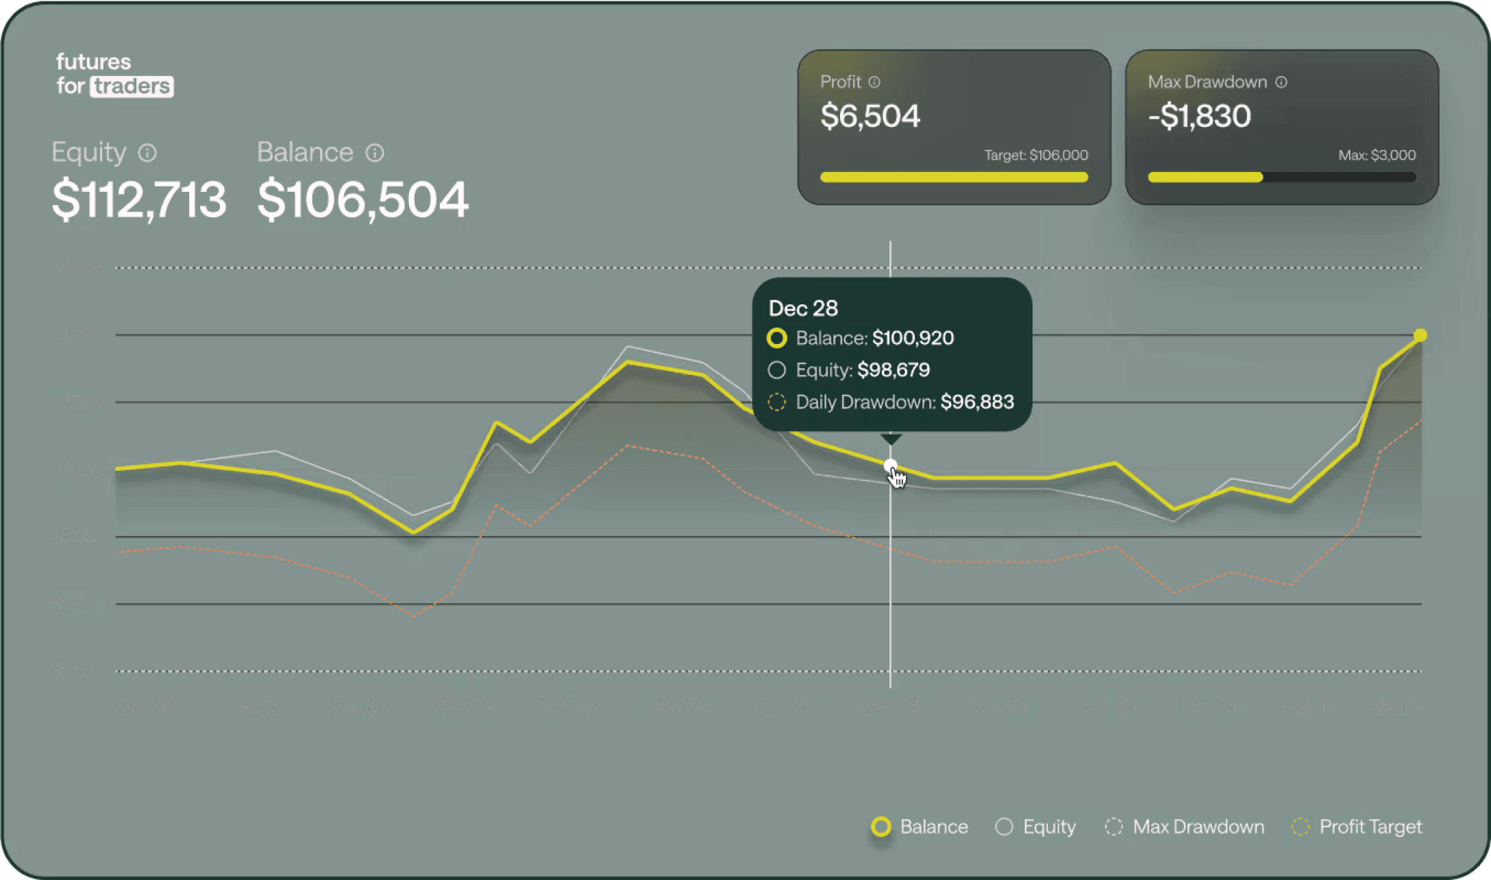Image resolution: width=1491 pixels, height=880 pixels.
Task: Select the Equity circle icon in the legend
Action: click(x=1005, y=827)
